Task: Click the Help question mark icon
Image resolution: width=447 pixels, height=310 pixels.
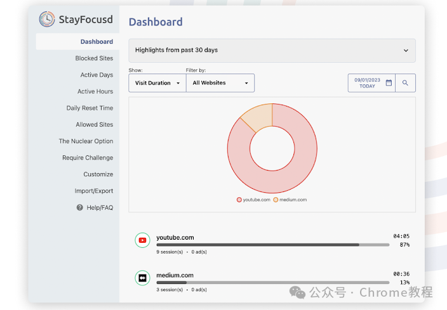Action: (x=79, y=207)
